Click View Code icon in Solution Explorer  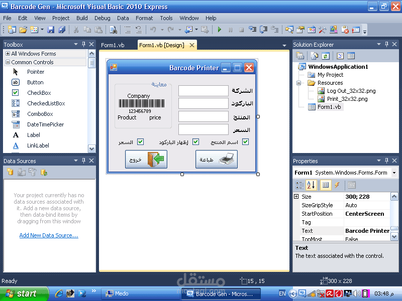coord(340,56)
